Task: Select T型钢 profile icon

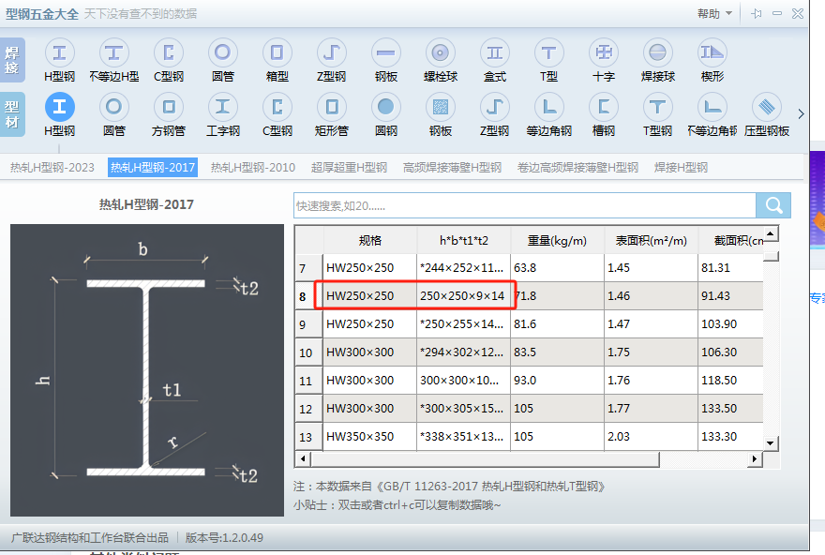Action: 658,107
